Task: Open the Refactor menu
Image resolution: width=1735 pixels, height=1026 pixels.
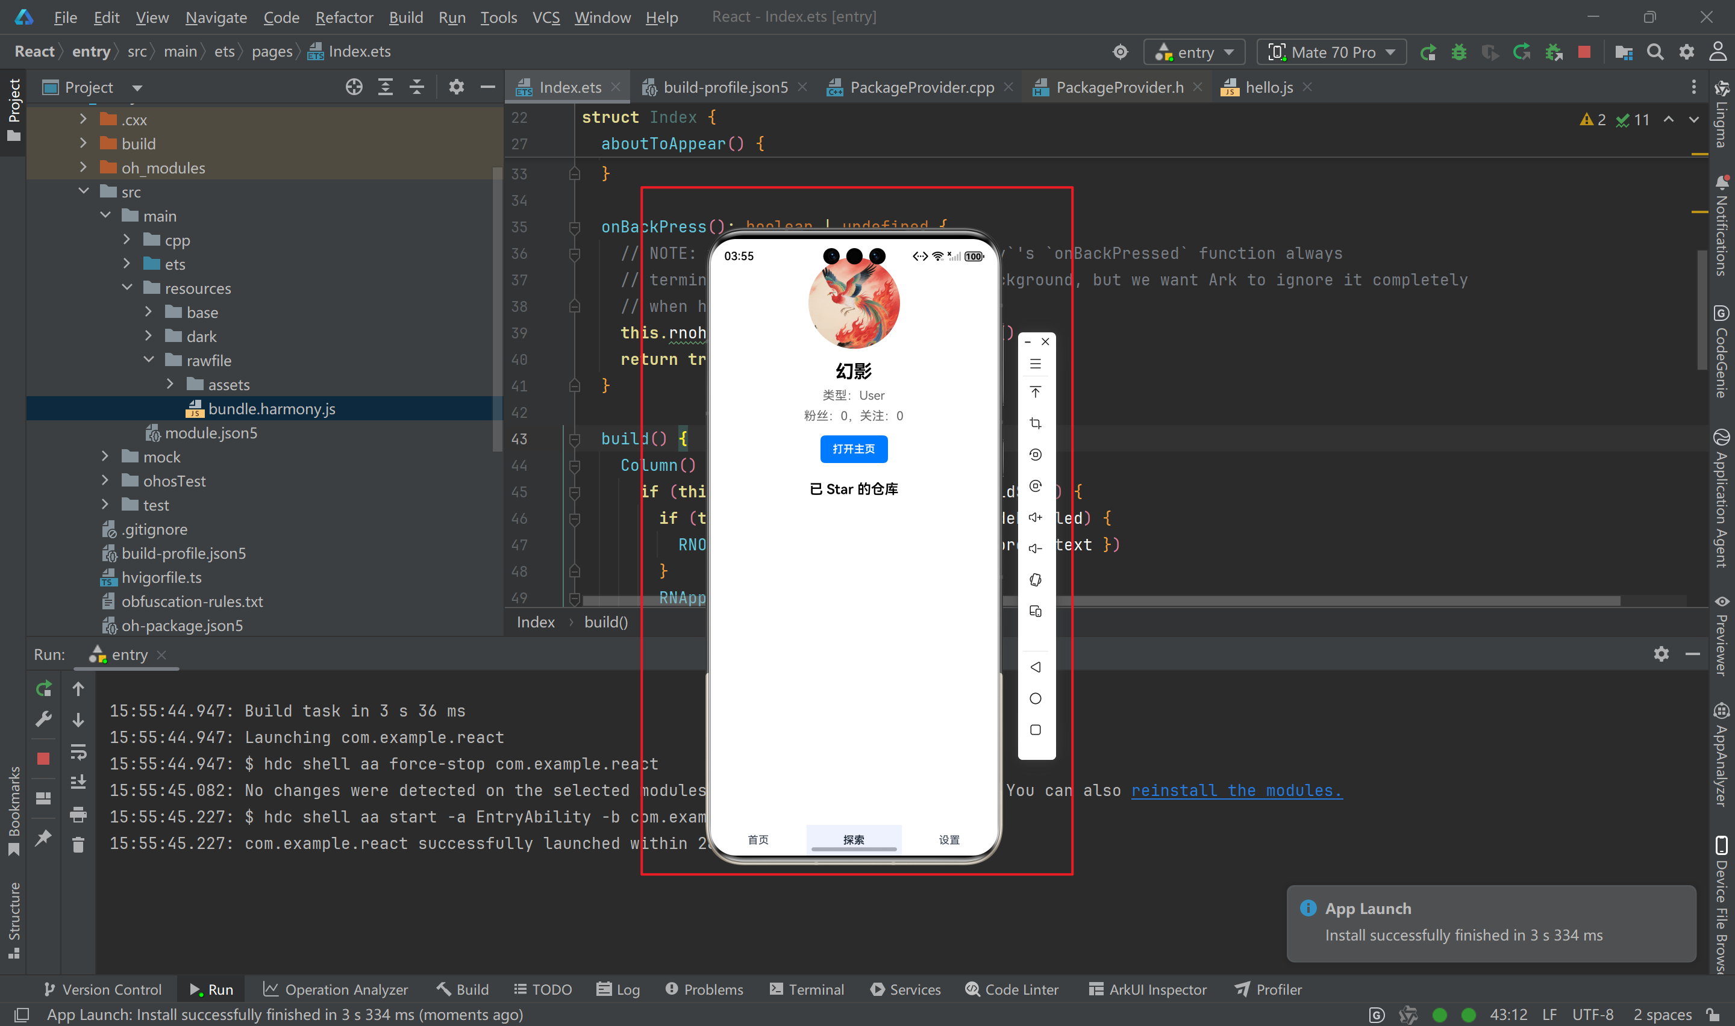Action: click(x=343, y=17)
